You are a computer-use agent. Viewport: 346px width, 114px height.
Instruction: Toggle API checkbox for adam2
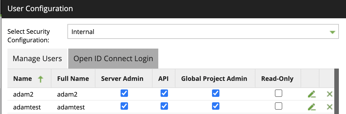[164, 93]
